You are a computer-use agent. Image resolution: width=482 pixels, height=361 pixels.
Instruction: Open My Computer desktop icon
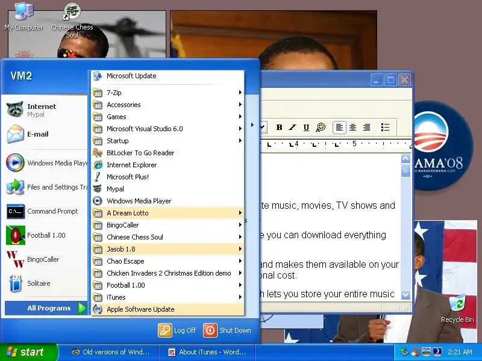tap(23, 16)
